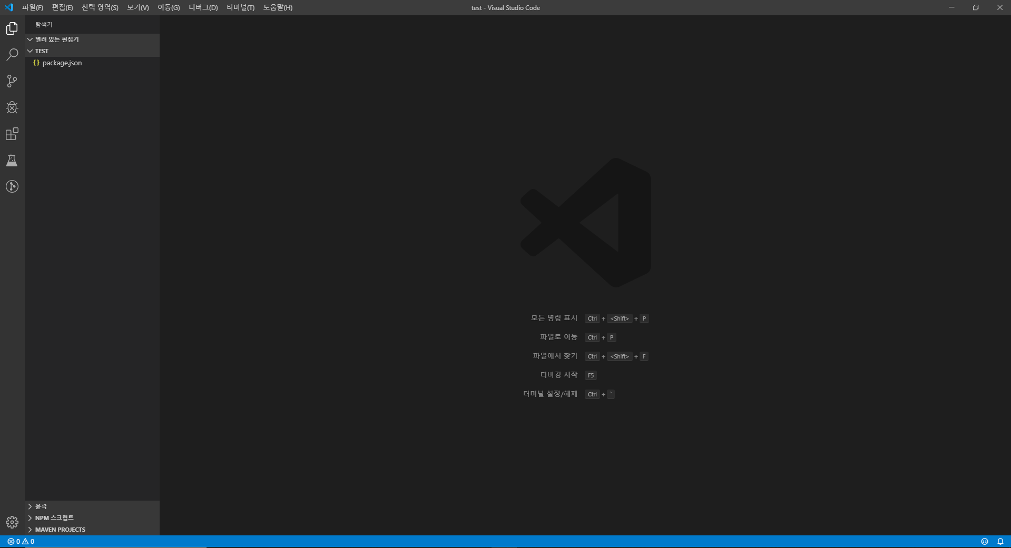1011x548 pixels.
Task: Open the errors and warnings status indicator
Action: pyautogui.click(x=21, y=541)
